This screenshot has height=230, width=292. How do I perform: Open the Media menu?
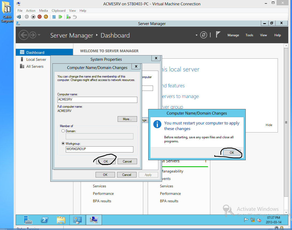[43, 11]
